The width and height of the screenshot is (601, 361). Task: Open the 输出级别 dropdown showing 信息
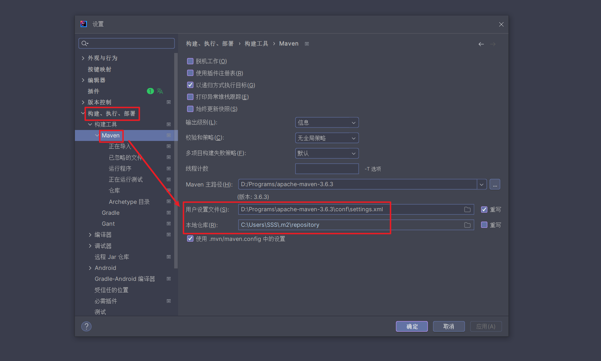pyautogui.click(x=327, y=123)
